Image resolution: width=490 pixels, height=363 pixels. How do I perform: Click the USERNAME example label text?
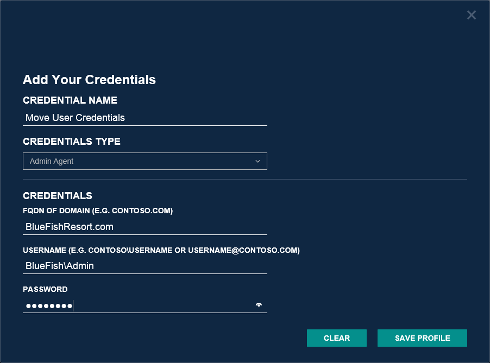point(161,250)
